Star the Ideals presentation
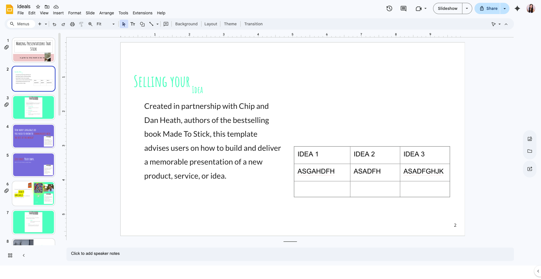 point(38,6)
